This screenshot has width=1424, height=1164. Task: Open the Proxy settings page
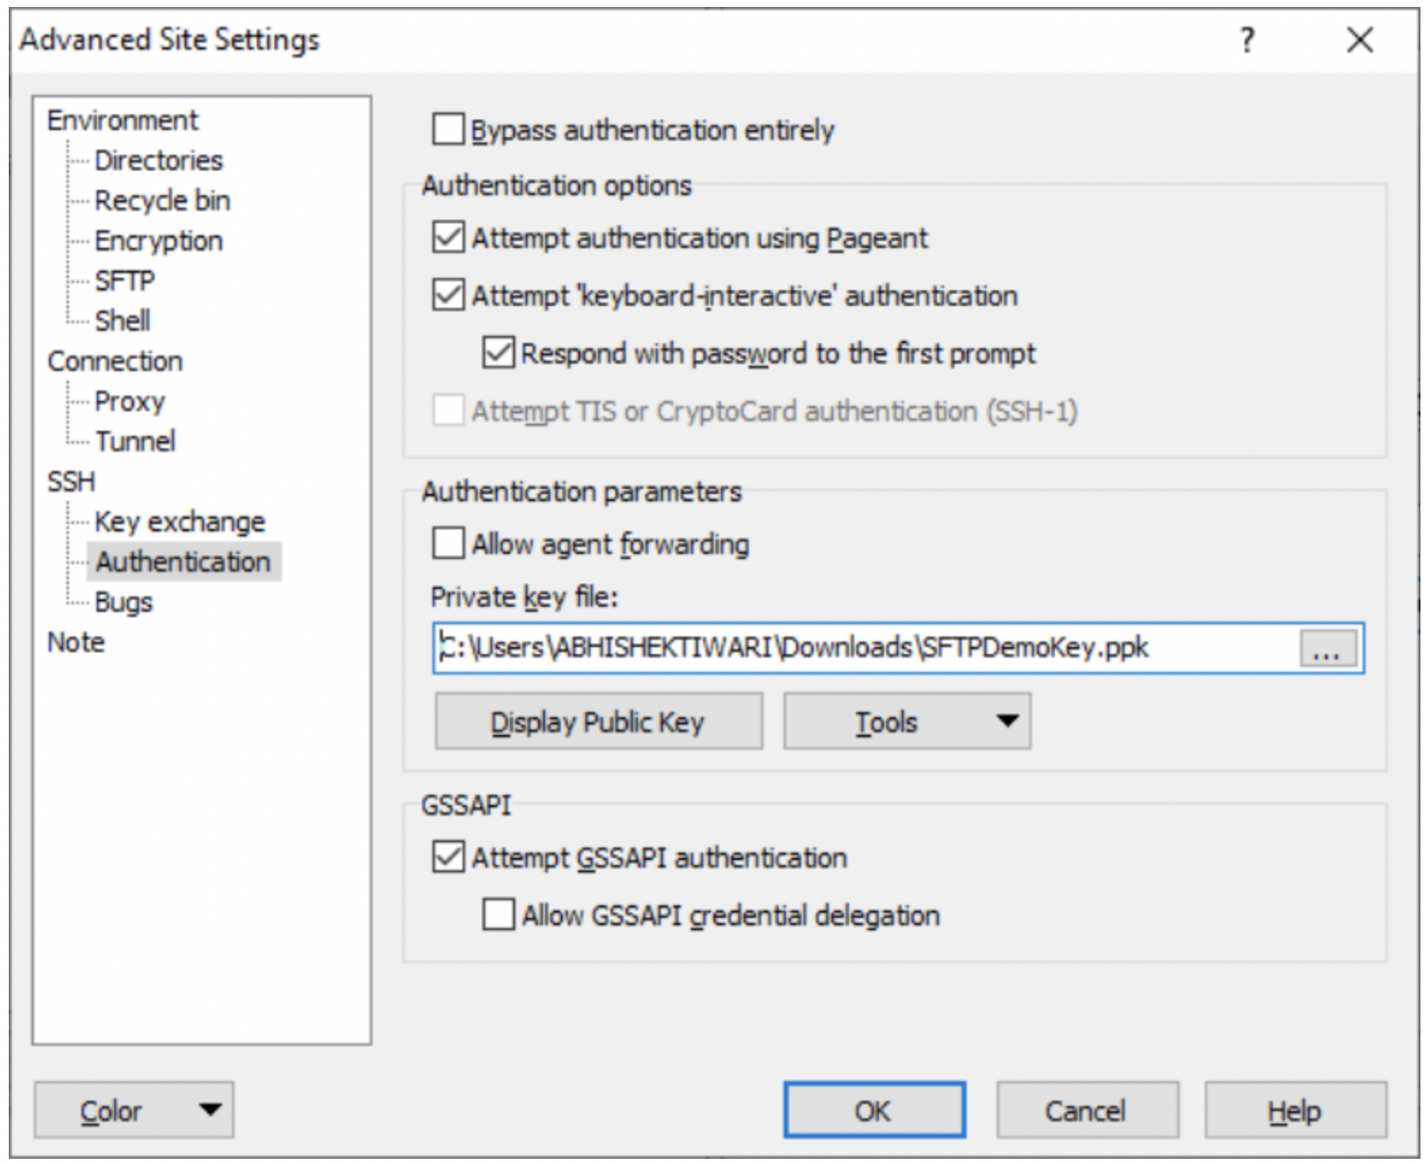pos(129,401)
